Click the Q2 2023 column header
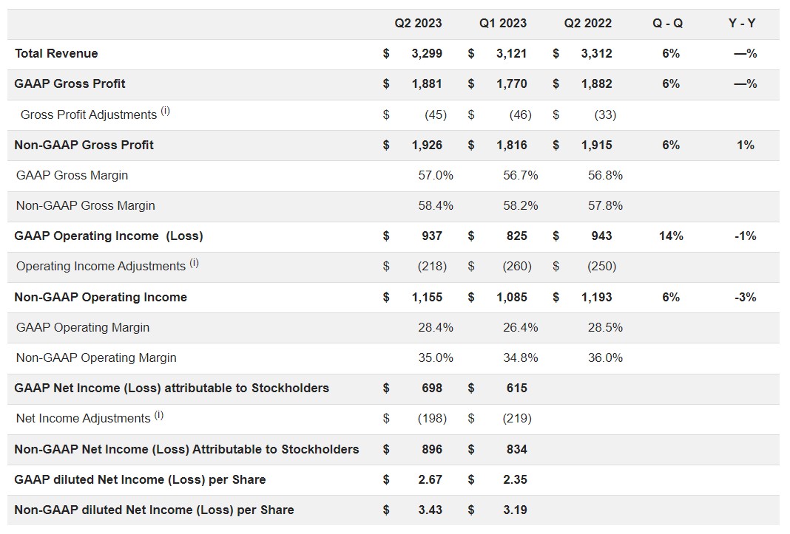 [x=418, y=23]
